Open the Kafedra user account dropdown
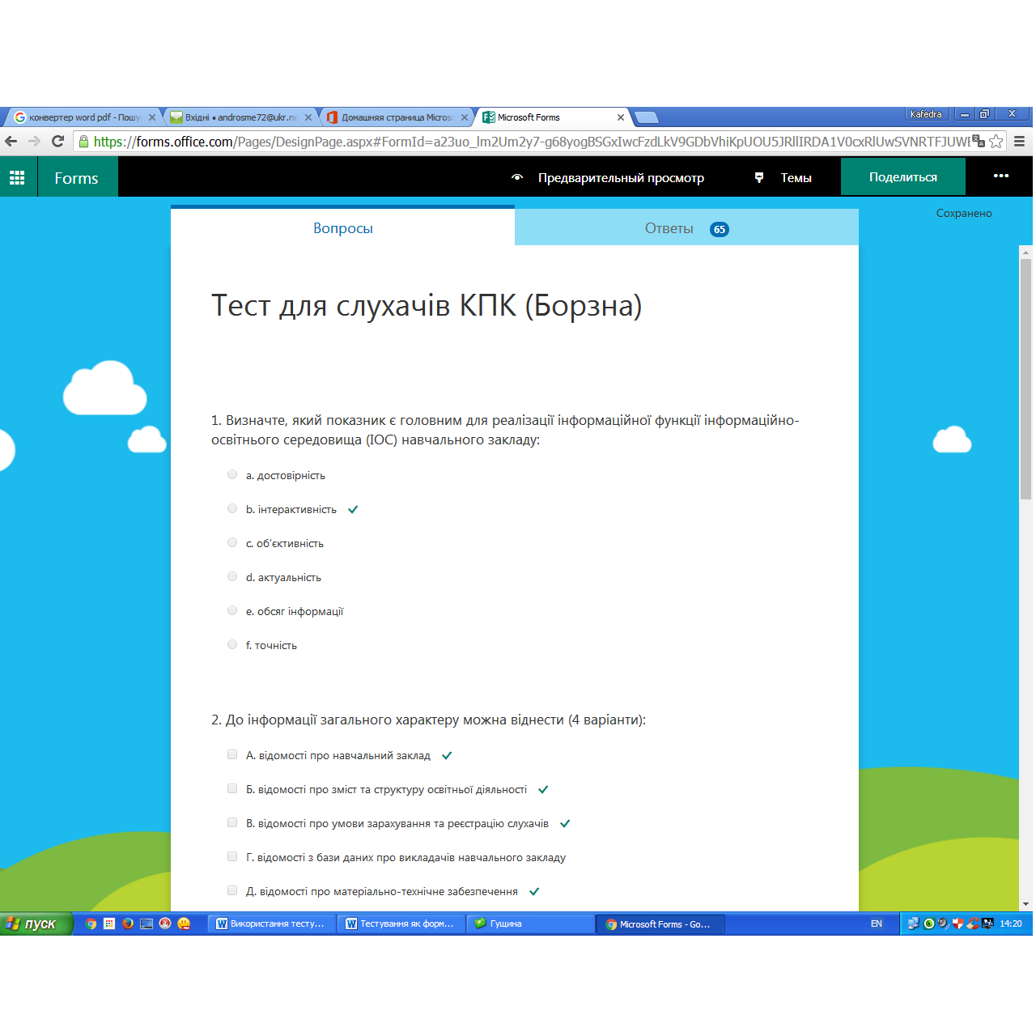Screen dimensions: 1036x1036 pos(926,113)
